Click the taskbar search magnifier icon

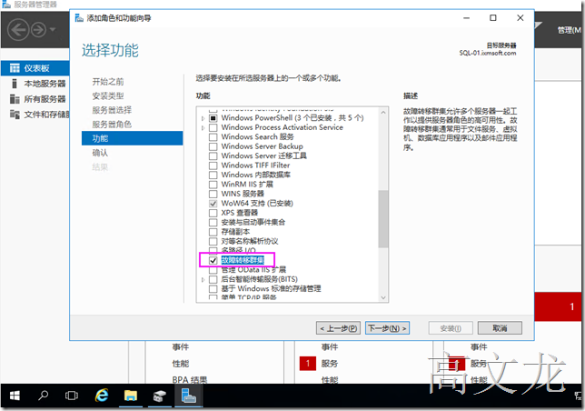[43, 396]
